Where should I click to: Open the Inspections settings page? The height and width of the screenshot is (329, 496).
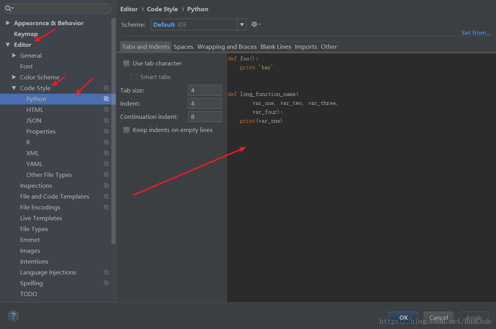(36, 185)
